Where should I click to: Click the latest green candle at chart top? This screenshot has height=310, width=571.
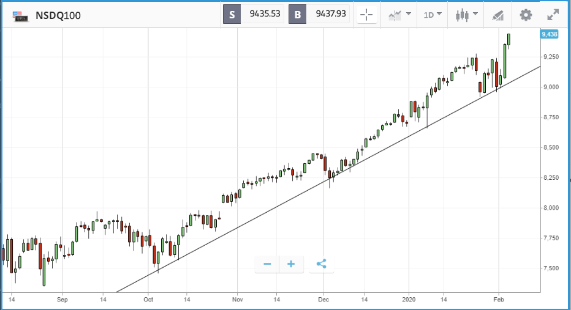509,39
